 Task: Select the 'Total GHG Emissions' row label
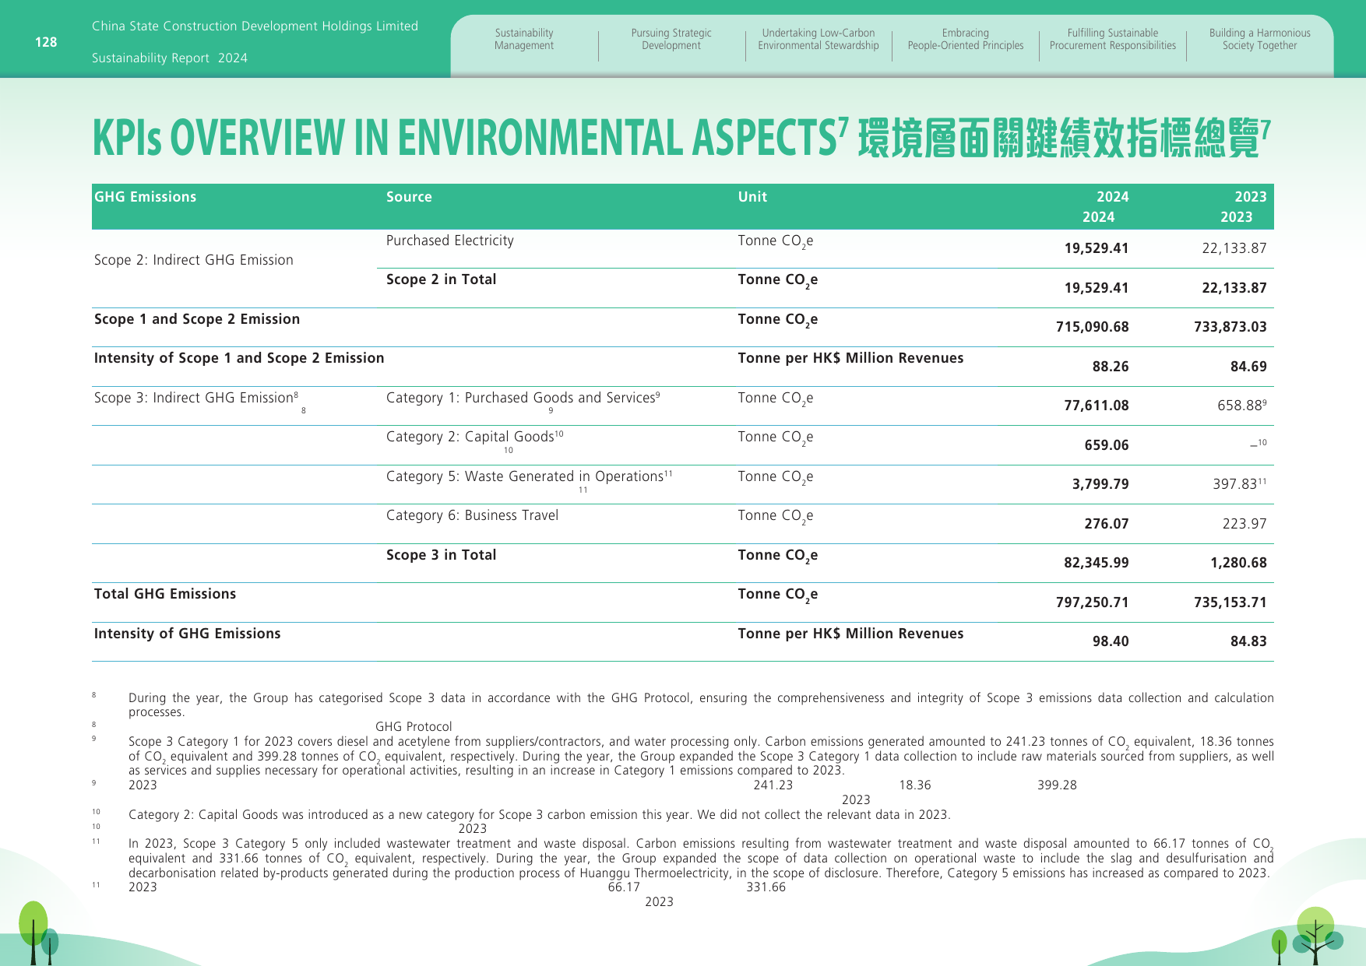tap(165, 594)
